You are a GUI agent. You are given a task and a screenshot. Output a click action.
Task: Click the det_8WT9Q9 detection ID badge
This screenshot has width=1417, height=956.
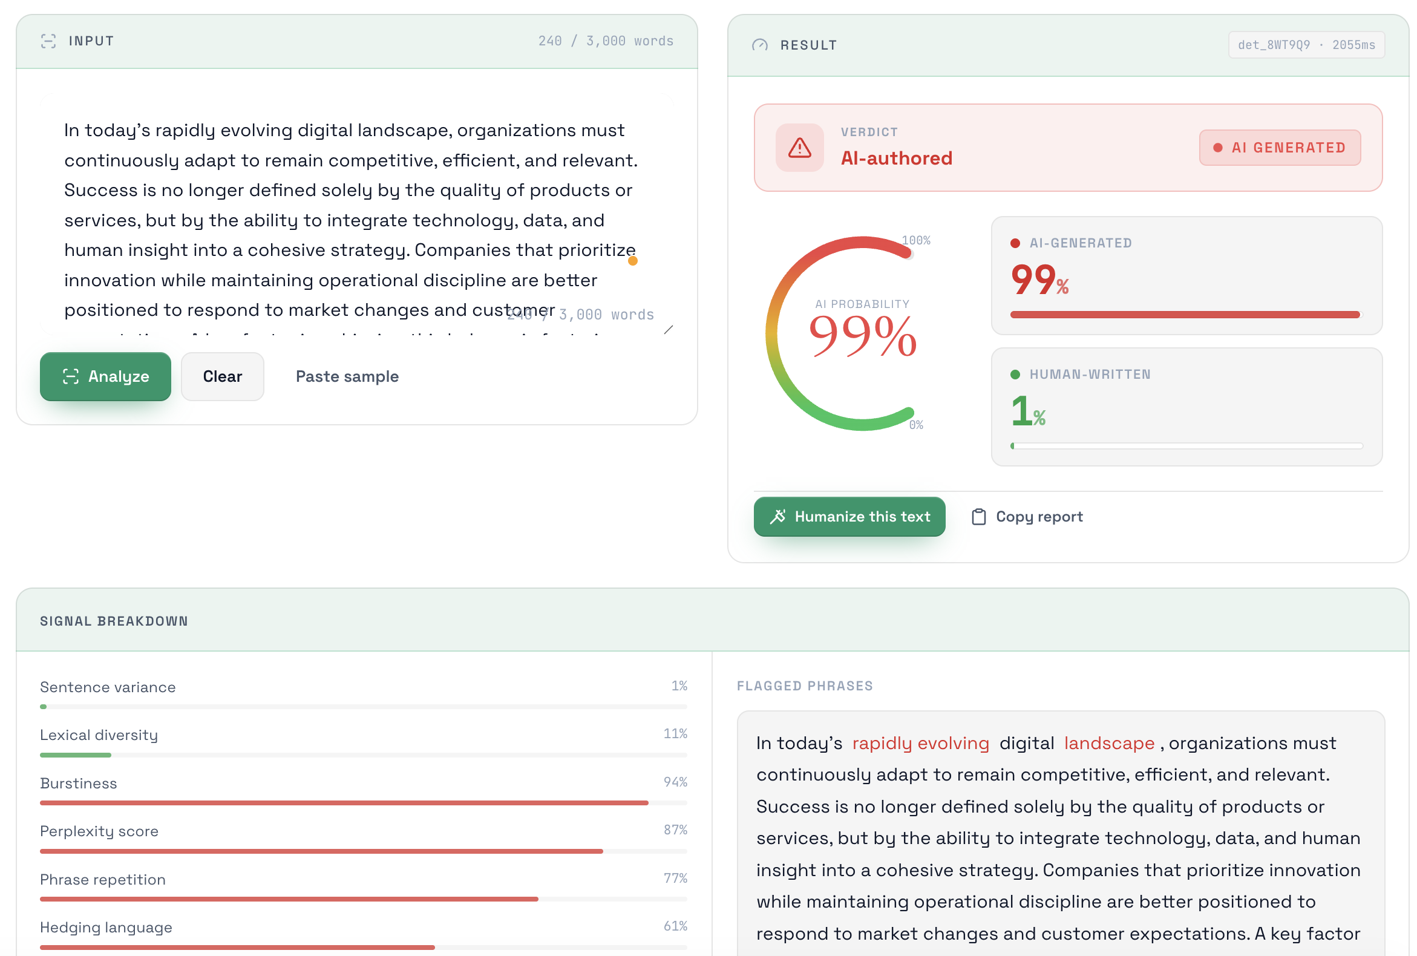tap(1306, 45)
